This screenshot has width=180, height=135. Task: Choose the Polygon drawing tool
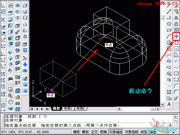(169, 24)
